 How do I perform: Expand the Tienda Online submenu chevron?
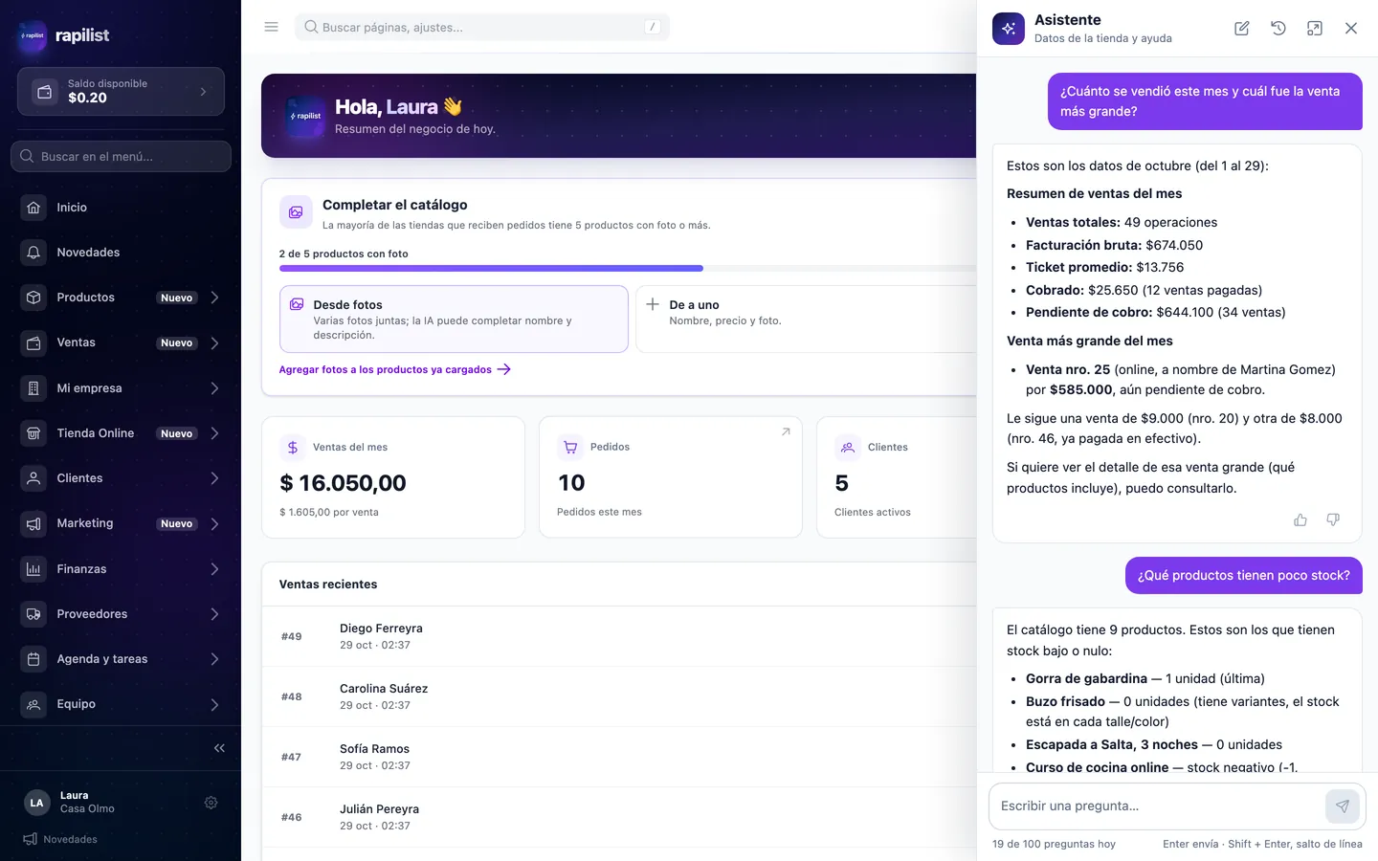coord(214,433)
